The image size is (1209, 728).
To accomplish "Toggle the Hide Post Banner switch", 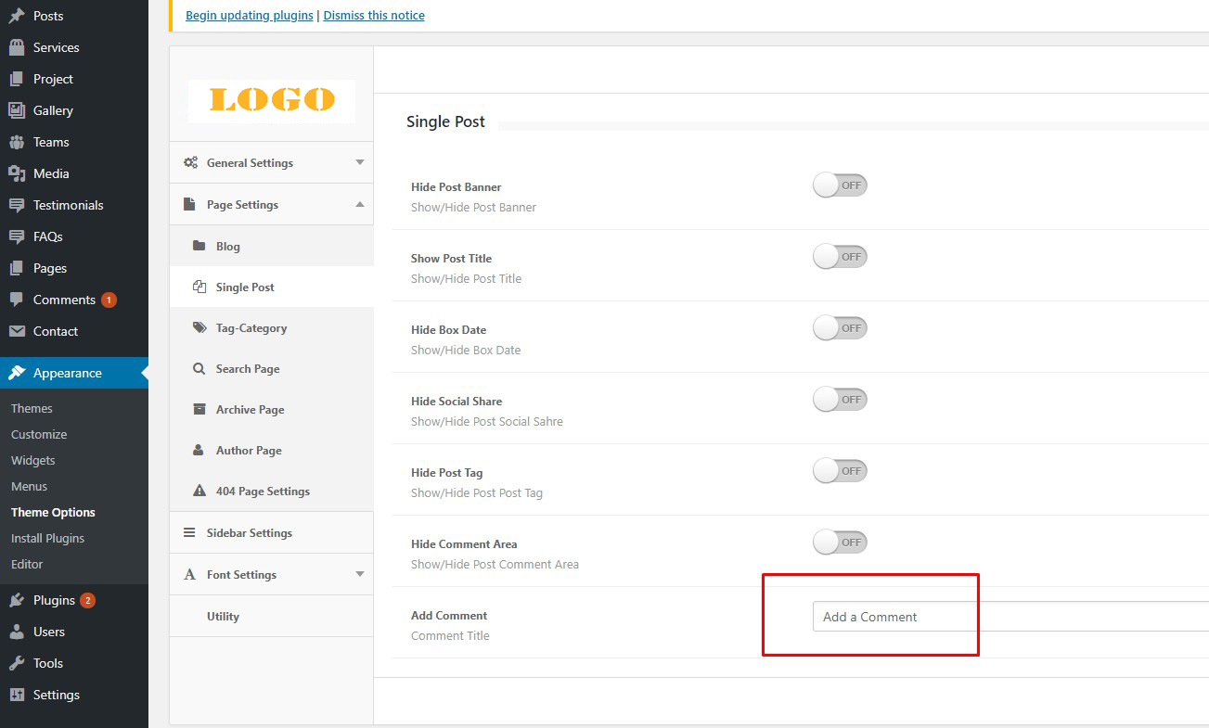I will click(x=840, y=185).
